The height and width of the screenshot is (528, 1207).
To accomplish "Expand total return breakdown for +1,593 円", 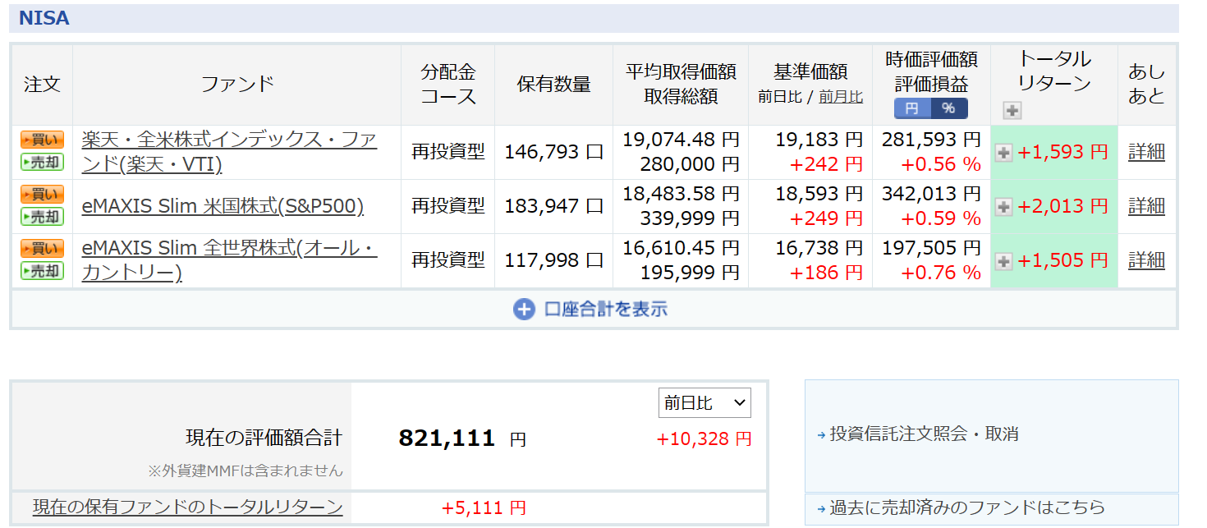I will (x=1003, y=153).
